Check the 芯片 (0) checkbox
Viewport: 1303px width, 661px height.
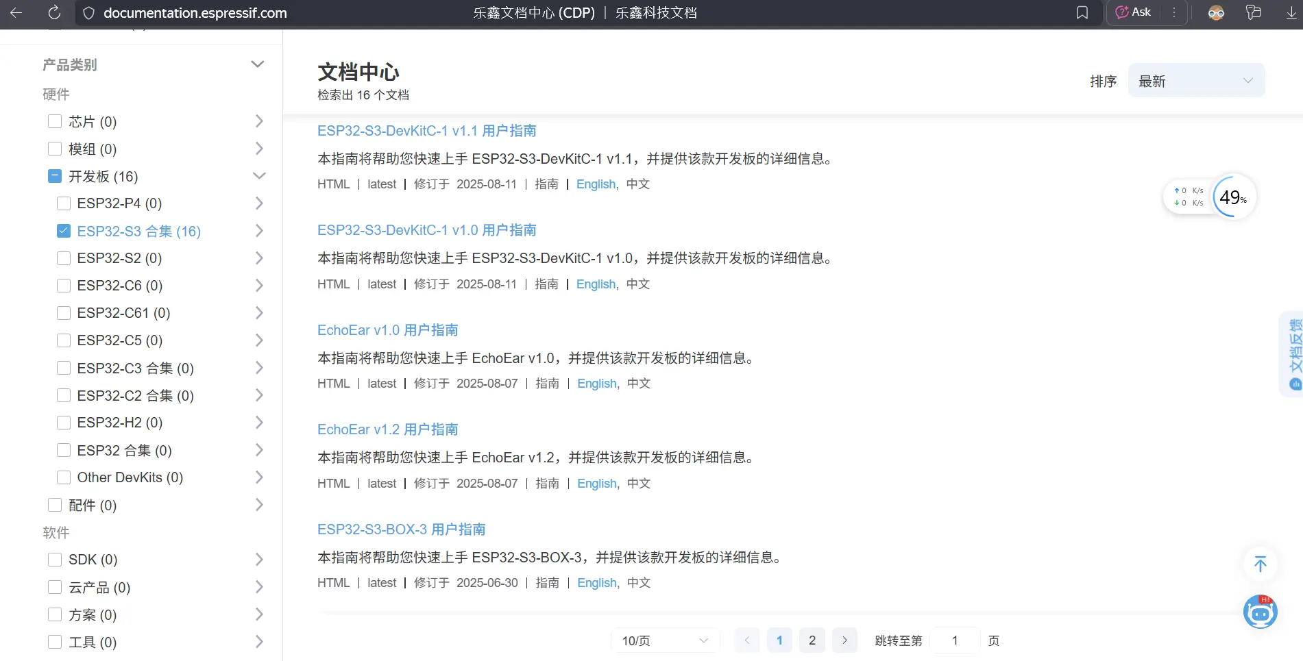pyautogui.click(x=55, y=121)
